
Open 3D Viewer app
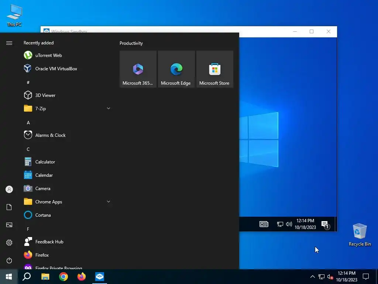tap(68, 95)
